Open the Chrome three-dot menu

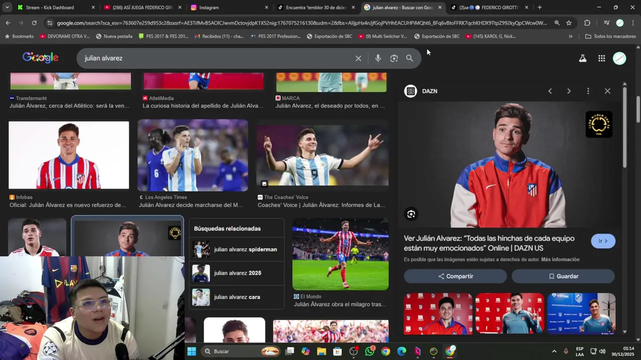coord(633,23)
